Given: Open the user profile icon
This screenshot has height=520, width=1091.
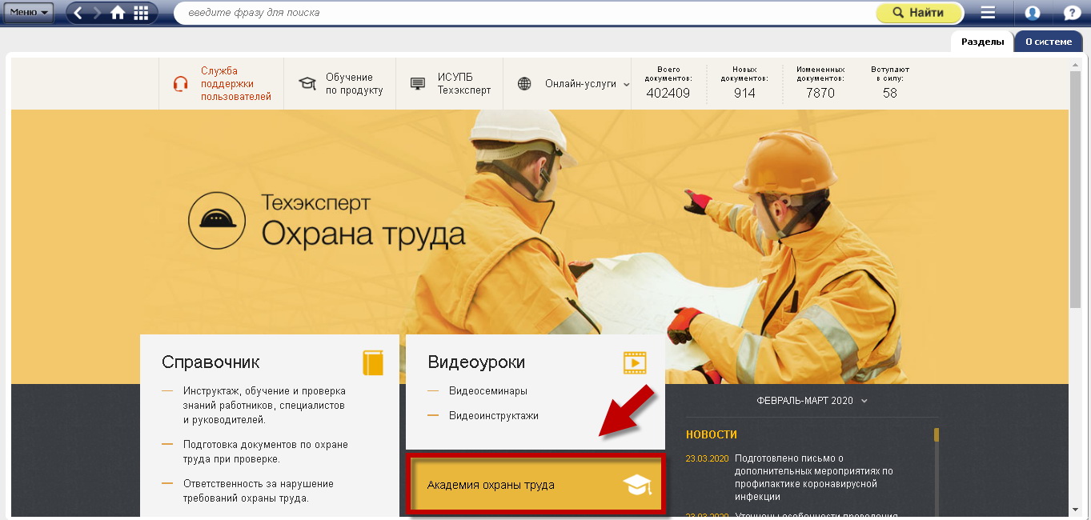Looking at the screenshot, I should coord(1033,13).
